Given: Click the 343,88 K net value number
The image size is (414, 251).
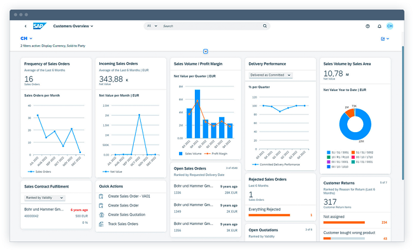Looking at the screenshot, I should (113, 79).
